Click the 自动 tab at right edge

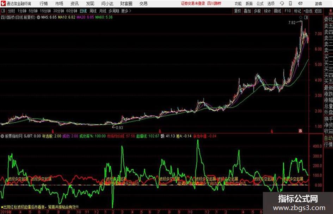coord(328,138)
